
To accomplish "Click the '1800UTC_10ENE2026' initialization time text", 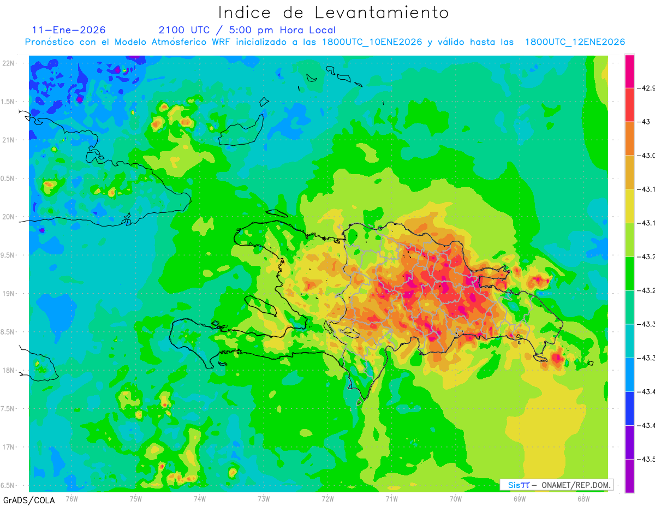I will [x=372, y=42].
